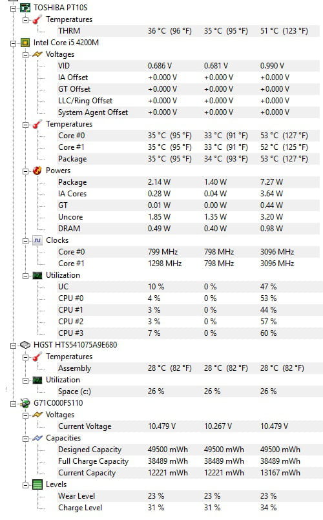
Task: Select the Wear Level row
Action: coord(189,496)
